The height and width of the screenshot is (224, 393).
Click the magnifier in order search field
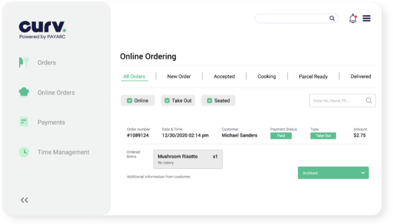click(x=368, y=101)
